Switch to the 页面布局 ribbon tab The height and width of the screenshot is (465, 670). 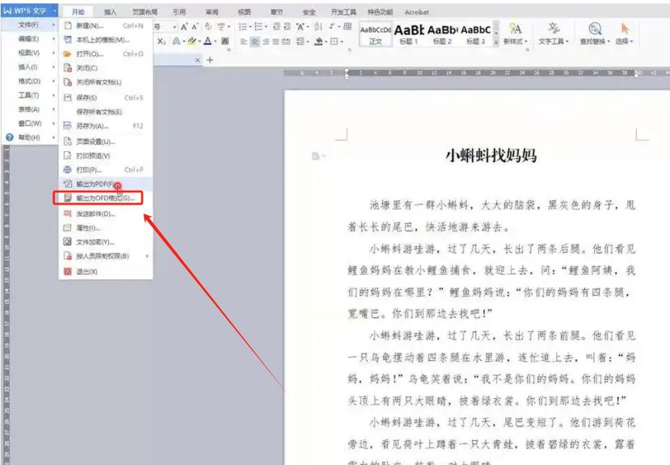pos(145,12)
